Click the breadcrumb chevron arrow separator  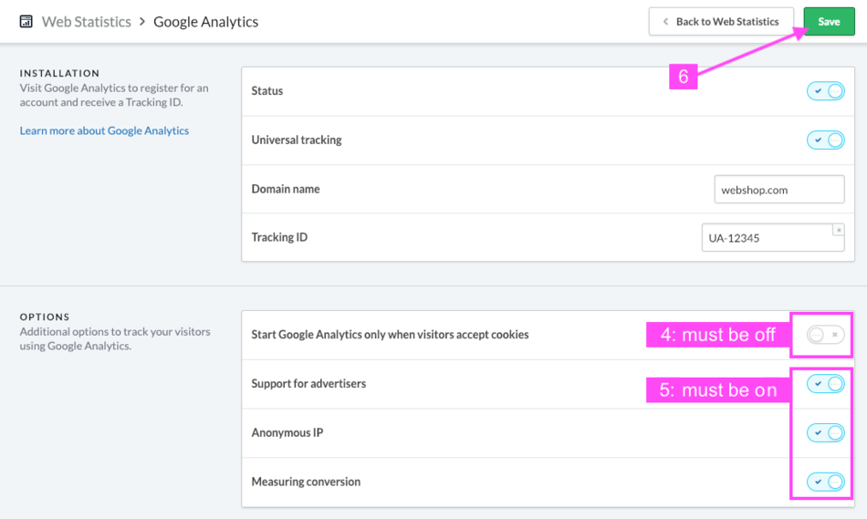point(142,22)
